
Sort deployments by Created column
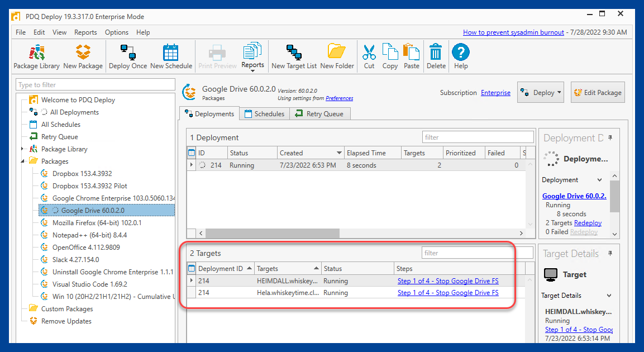tap(311, 153)
